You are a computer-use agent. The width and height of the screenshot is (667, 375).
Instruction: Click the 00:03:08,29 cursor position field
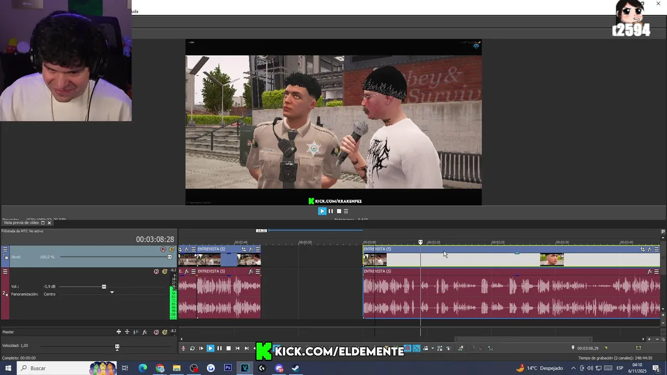point(588,348)
